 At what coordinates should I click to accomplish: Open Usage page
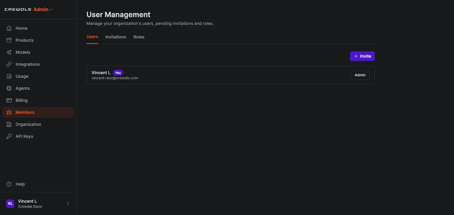[38, 76]
